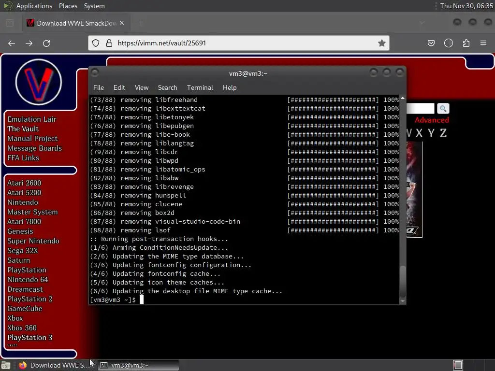Click the clock showing Thu Nov 30
Image resolution: width=495 pixels, height=371 pixels.
466,6
